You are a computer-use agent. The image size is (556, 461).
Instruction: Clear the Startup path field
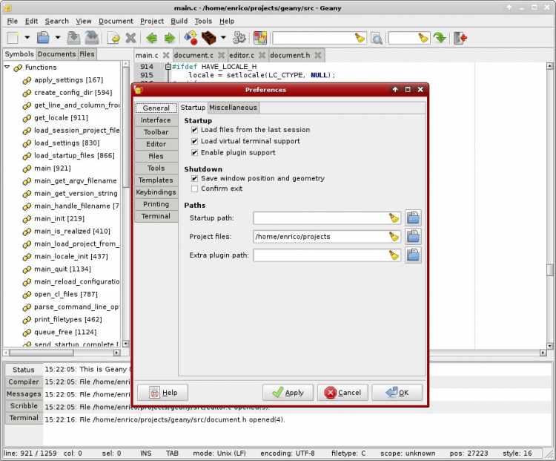point(394,218)
